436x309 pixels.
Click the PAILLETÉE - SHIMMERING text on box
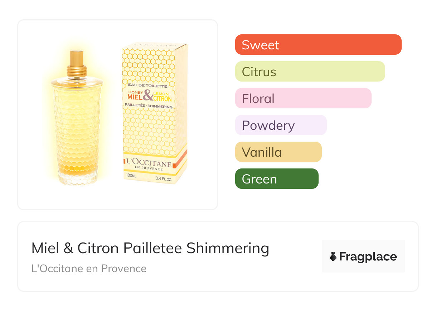click(x=148, y=106)
